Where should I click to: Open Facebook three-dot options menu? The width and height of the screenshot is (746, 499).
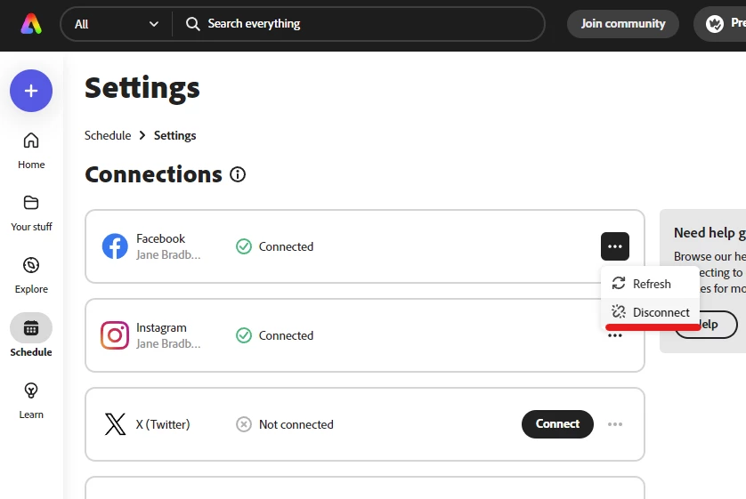(614, 246)
